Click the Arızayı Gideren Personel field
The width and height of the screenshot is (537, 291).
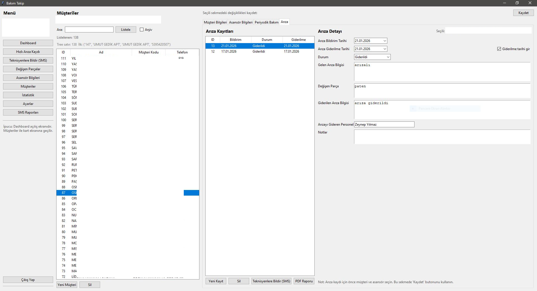pos(384,125)
